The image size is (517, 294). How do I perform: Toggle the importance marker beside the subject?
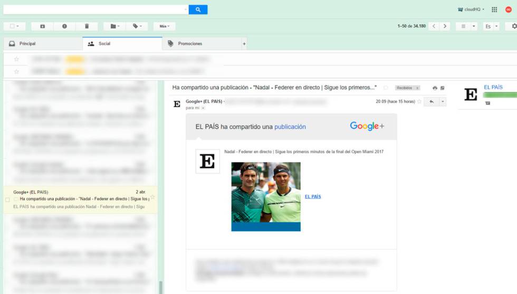[x=386, y=88]
